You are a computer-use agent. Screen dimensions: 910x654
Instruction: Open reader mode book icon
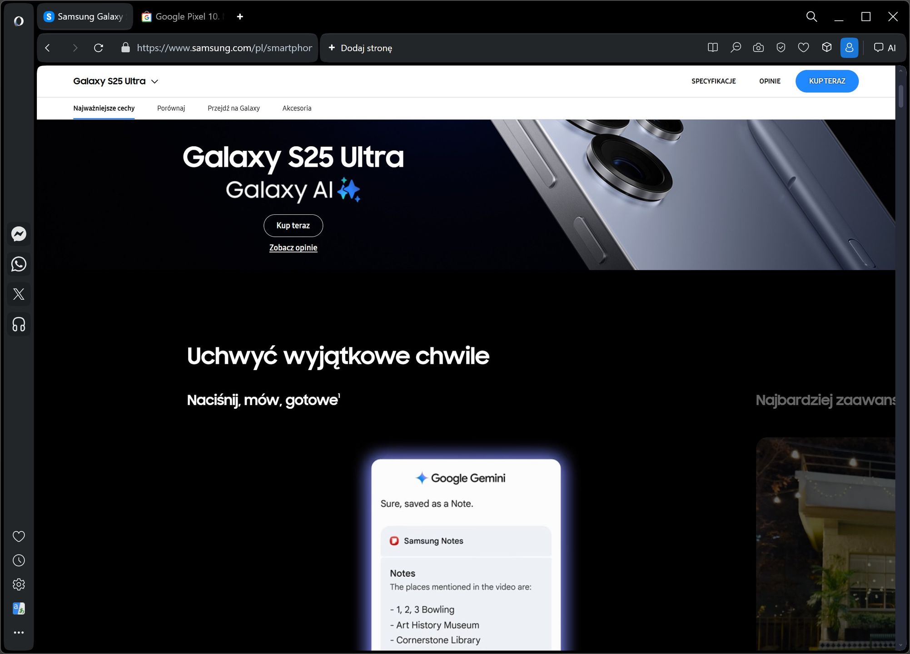[713, 48]
